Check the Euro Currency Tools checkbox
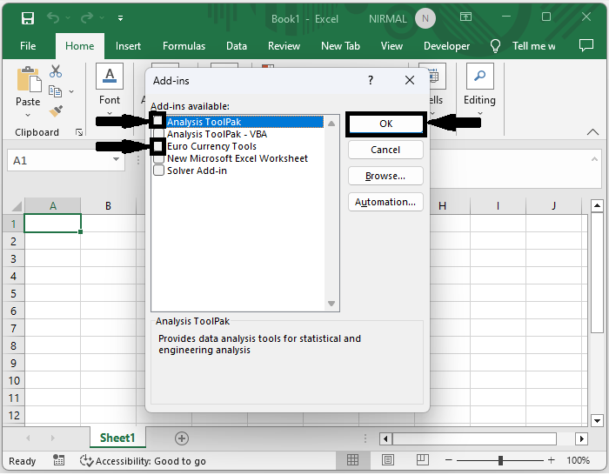 point(157,146)
